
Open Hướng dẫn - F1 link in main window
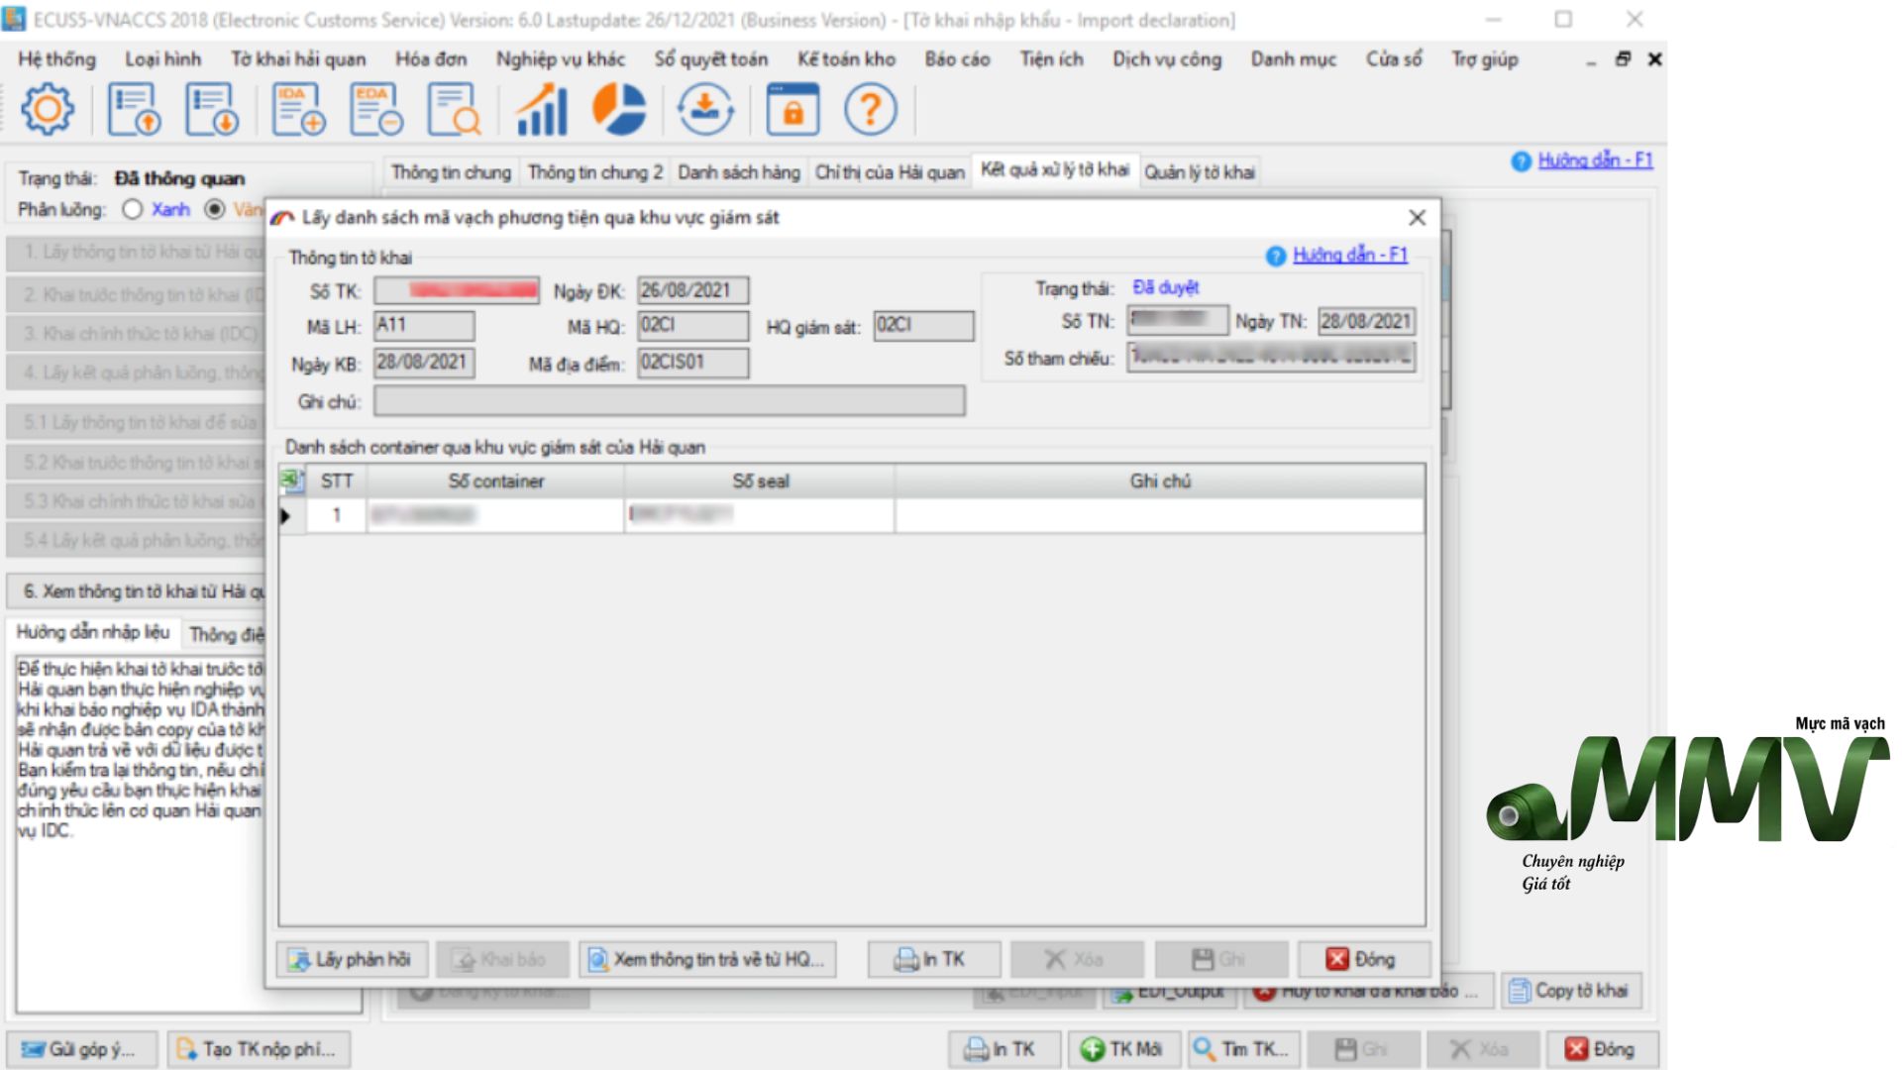(x=1595, y=160)
